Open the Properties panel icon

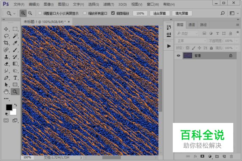coord(169,35)
